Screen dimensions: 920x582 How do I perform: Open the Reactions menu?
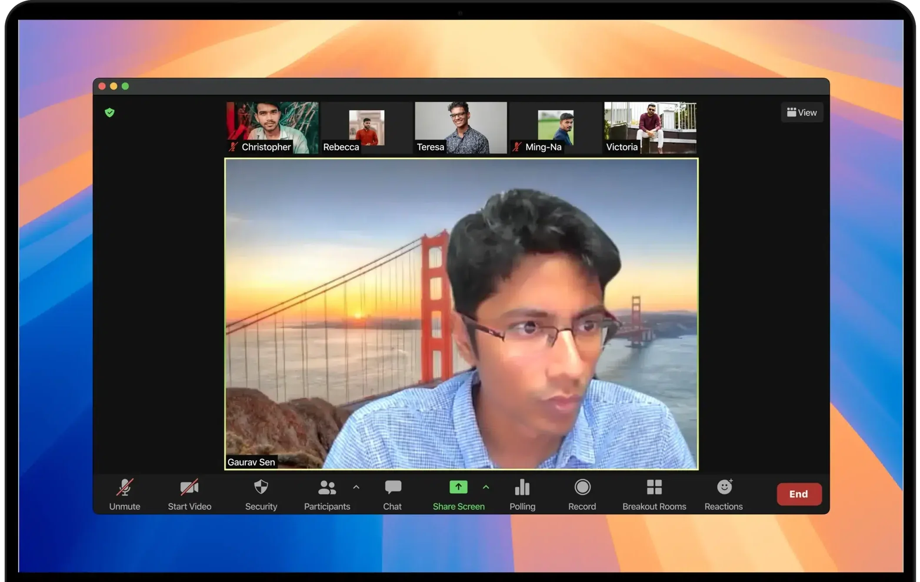coord(723,495)
